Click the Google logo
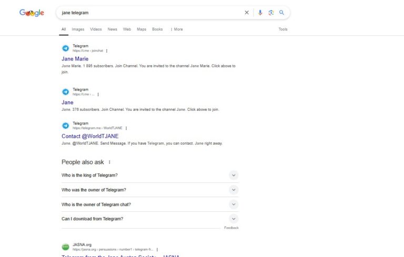The width and height of the screenshot is (404, 257). click(x=32, y=13)
